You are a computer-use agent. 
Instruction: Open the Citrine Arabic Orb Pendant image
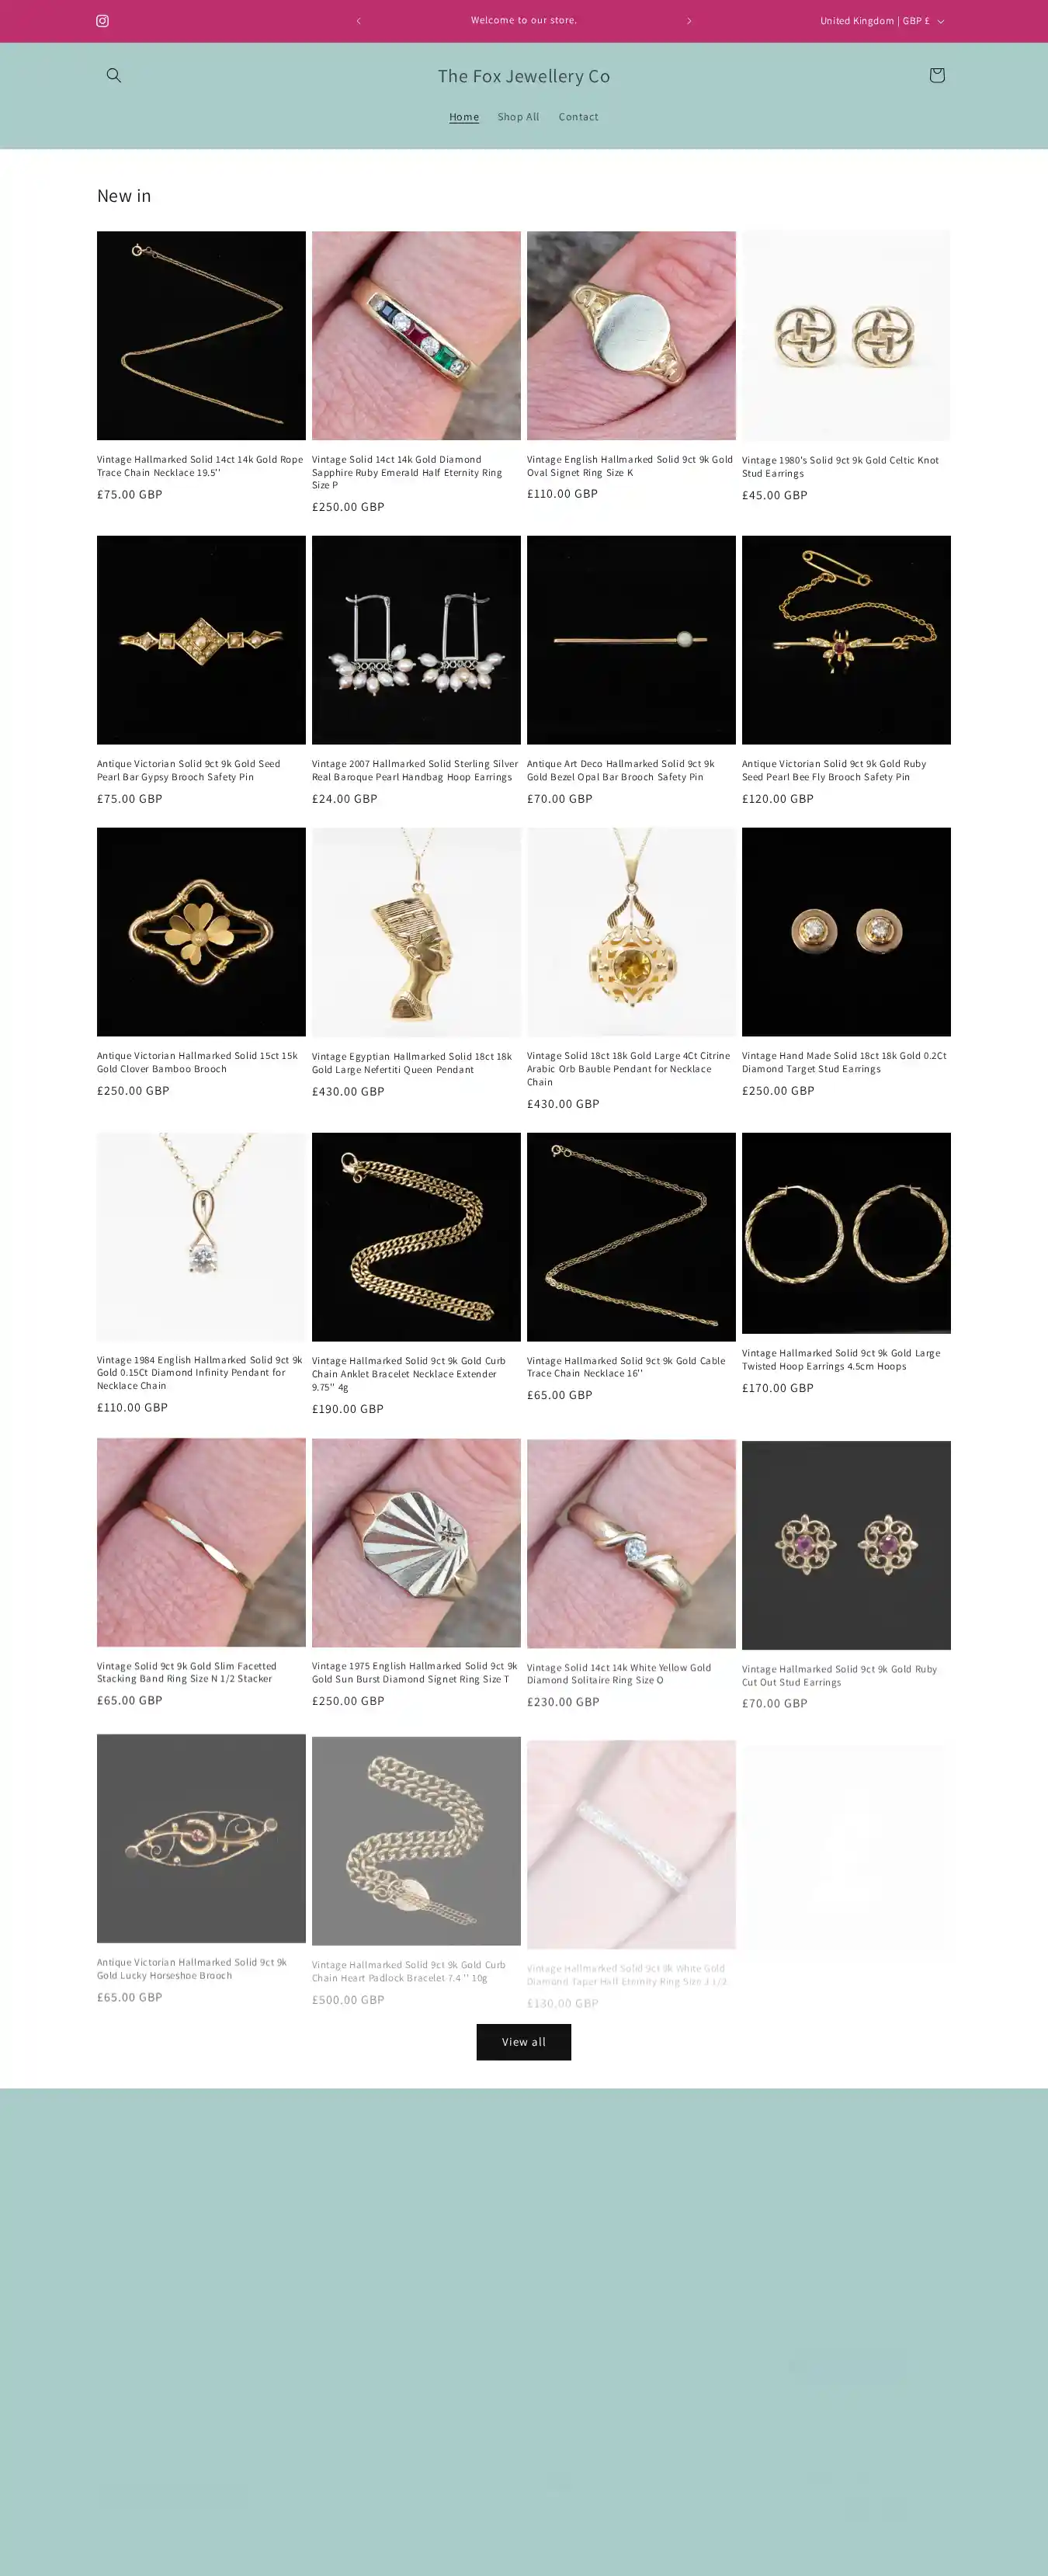[631, 932]
